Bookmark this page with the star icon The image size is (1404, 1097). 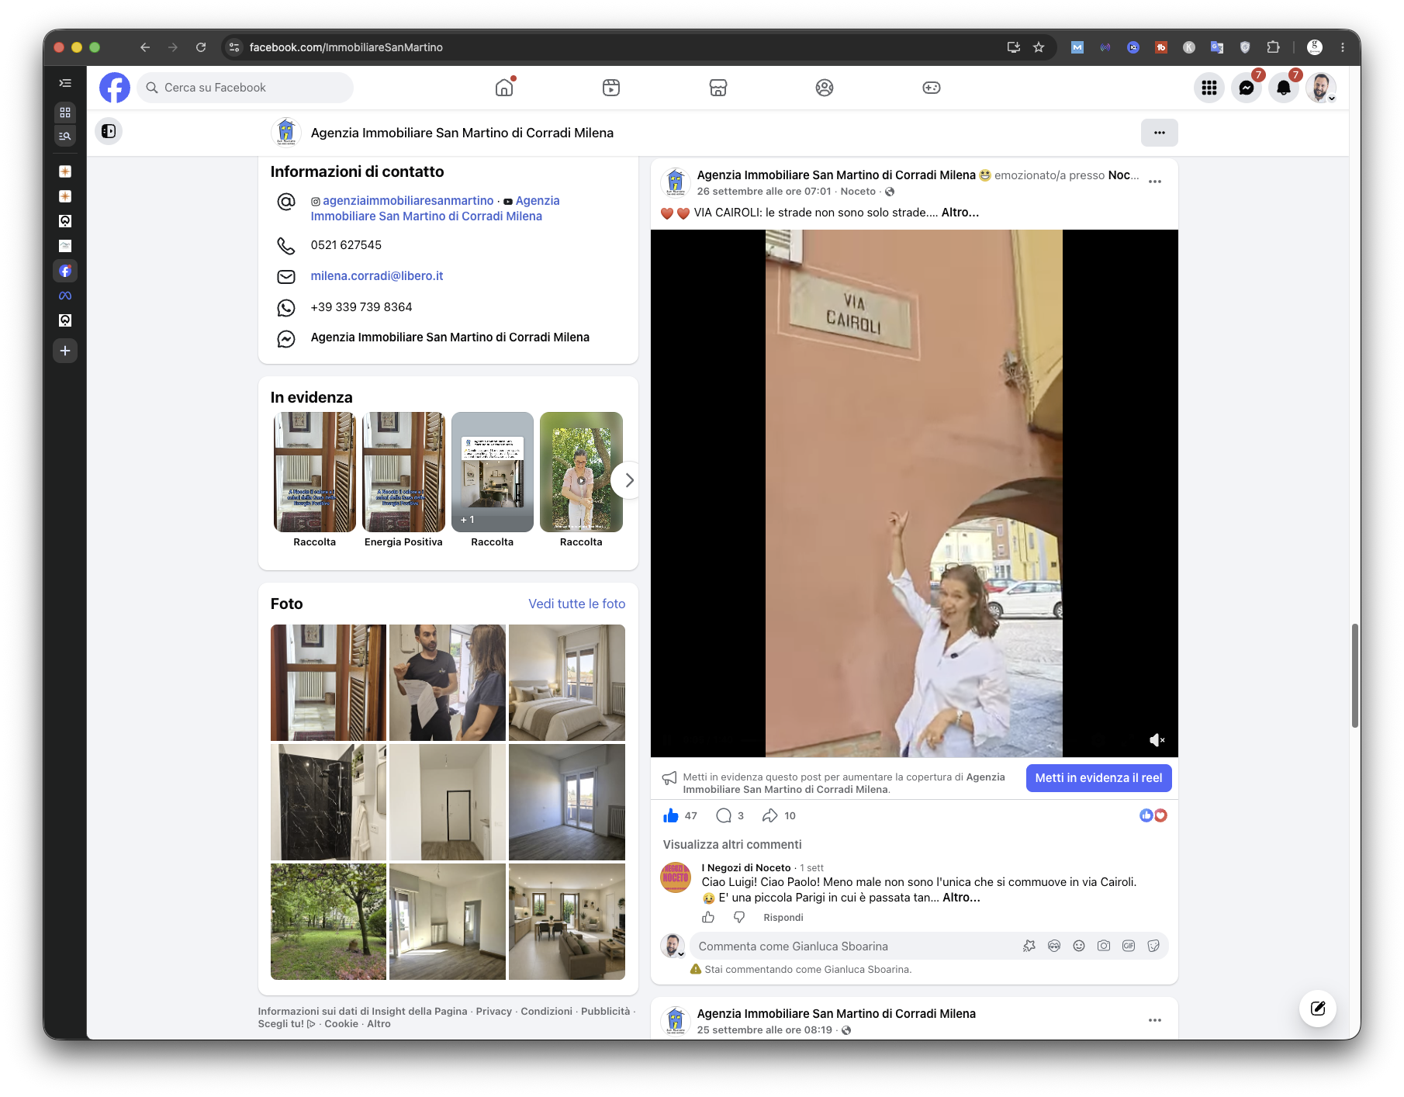pos(1039,47)
